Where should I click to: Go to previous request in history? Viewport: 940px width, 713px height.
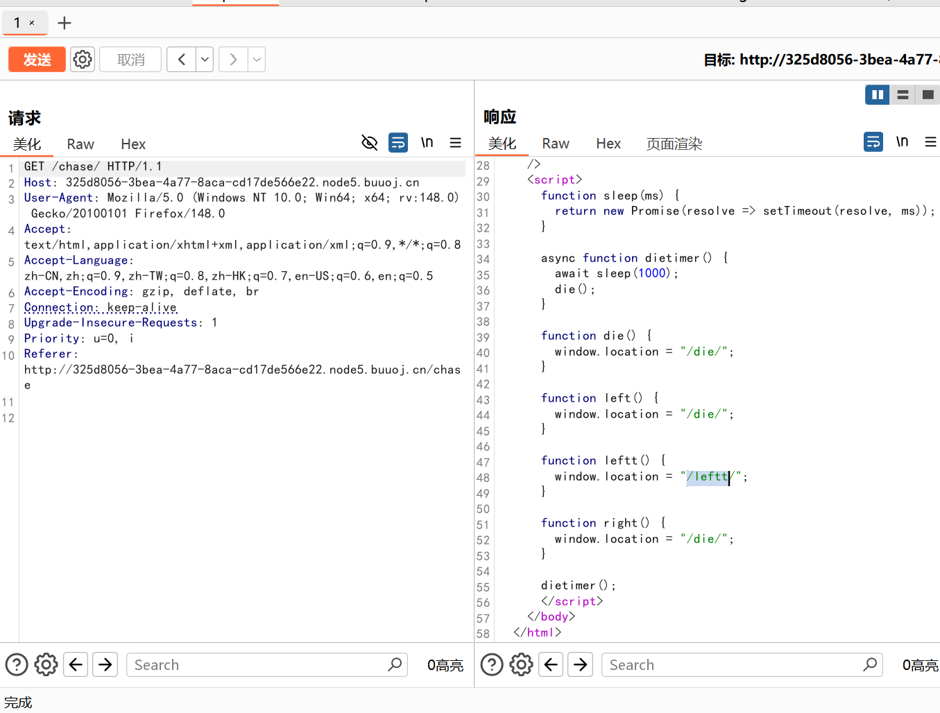[182, 60]
